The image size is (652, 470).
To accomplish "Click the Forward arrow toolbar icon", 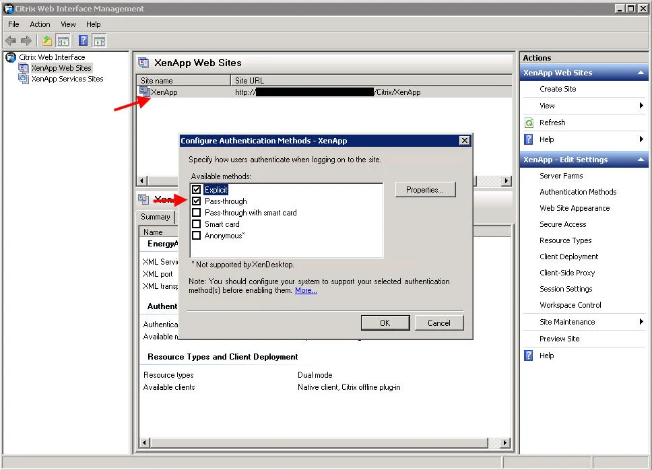I will point(26,40).
